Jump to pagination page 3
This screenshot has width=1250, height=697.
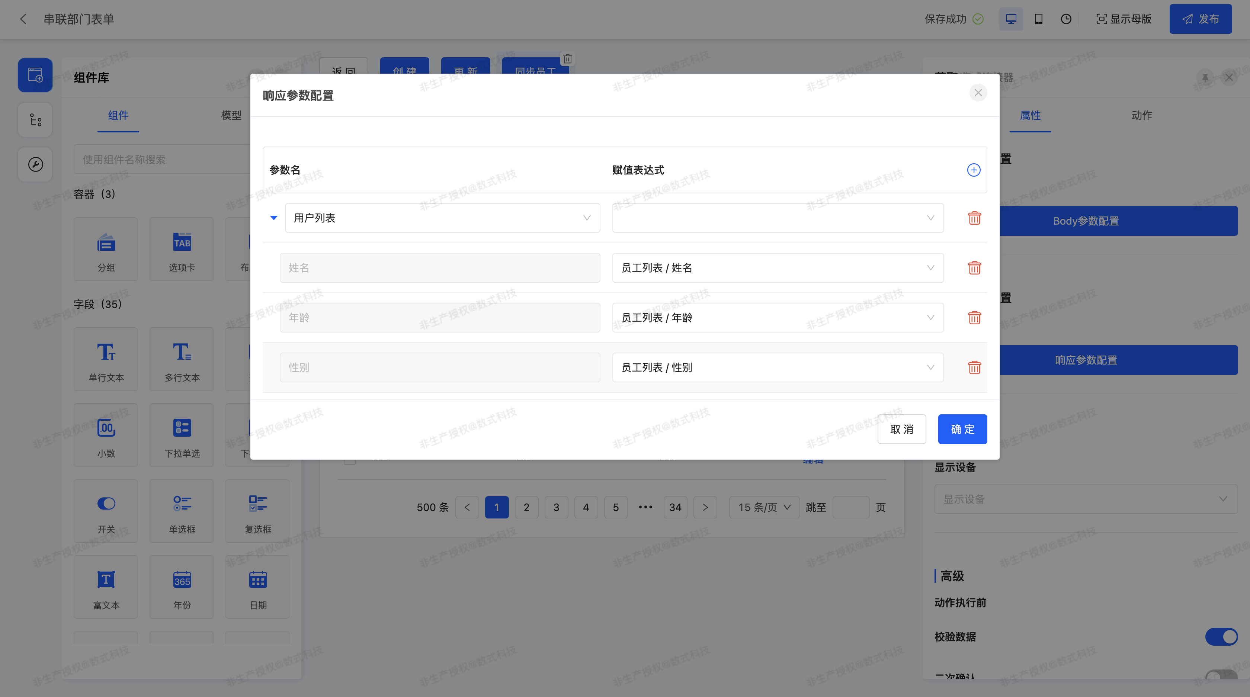tap(557, 507)
